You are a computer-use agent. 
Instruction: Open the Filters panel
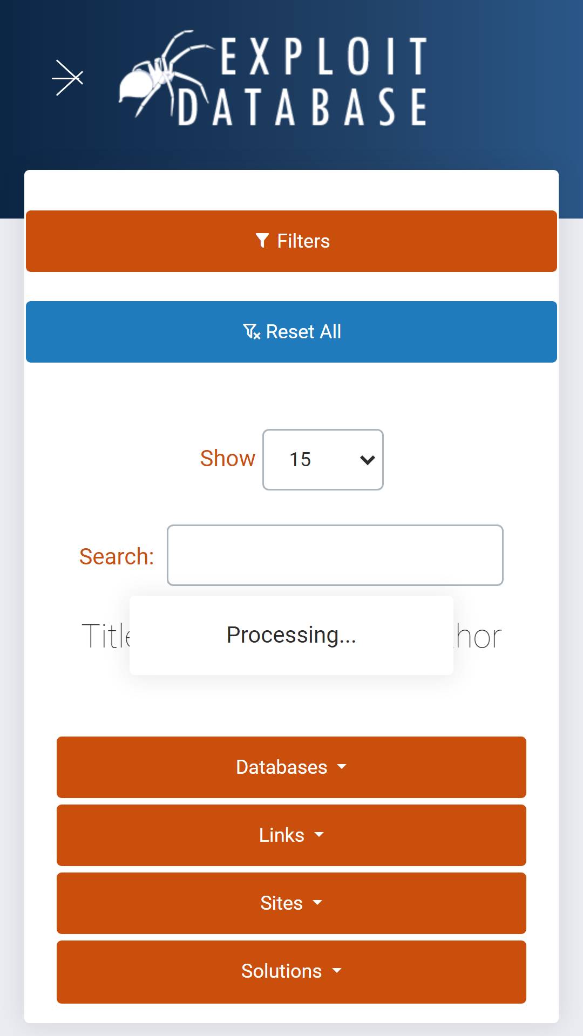point(291,241)
